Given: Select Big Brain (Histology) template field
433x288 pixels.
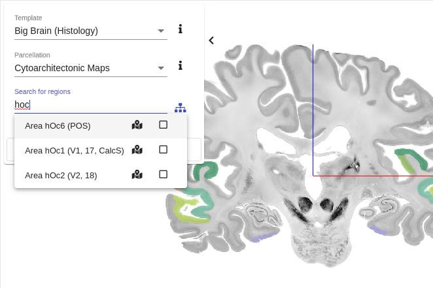Looking at the screenshot, I should pyautogui.click(x=91, y=31).
